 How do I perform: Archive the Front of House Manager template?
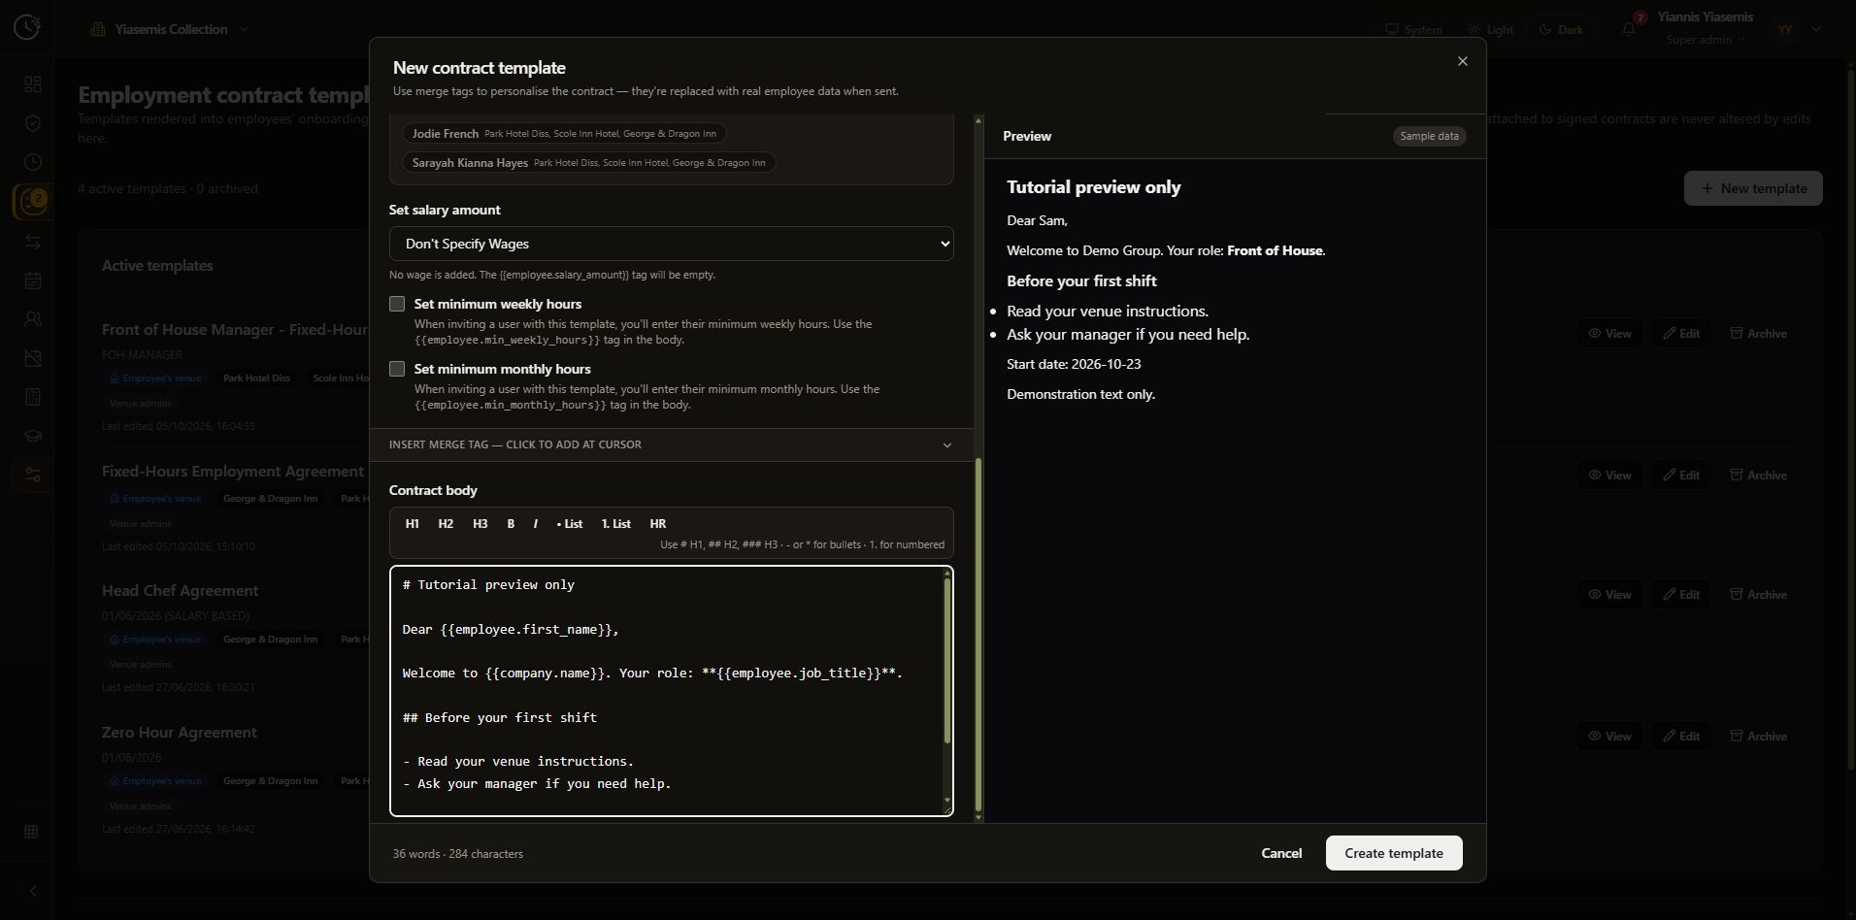[1758, 333]
